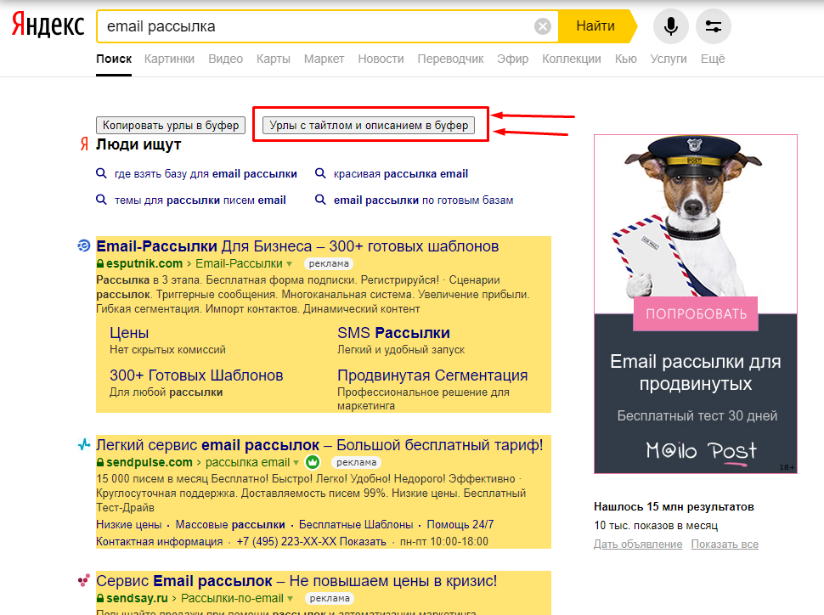The width and height of the screenshot is (824, 615).
Task: Open the Маркет tab
Action: coord(324,59)
